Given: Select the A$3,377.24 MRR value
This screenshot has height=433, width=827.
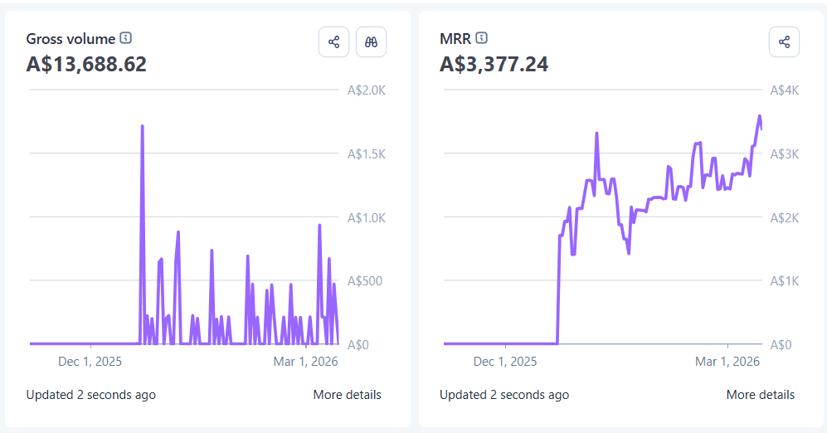Looking at the screenshot, I should coord(494,64).
